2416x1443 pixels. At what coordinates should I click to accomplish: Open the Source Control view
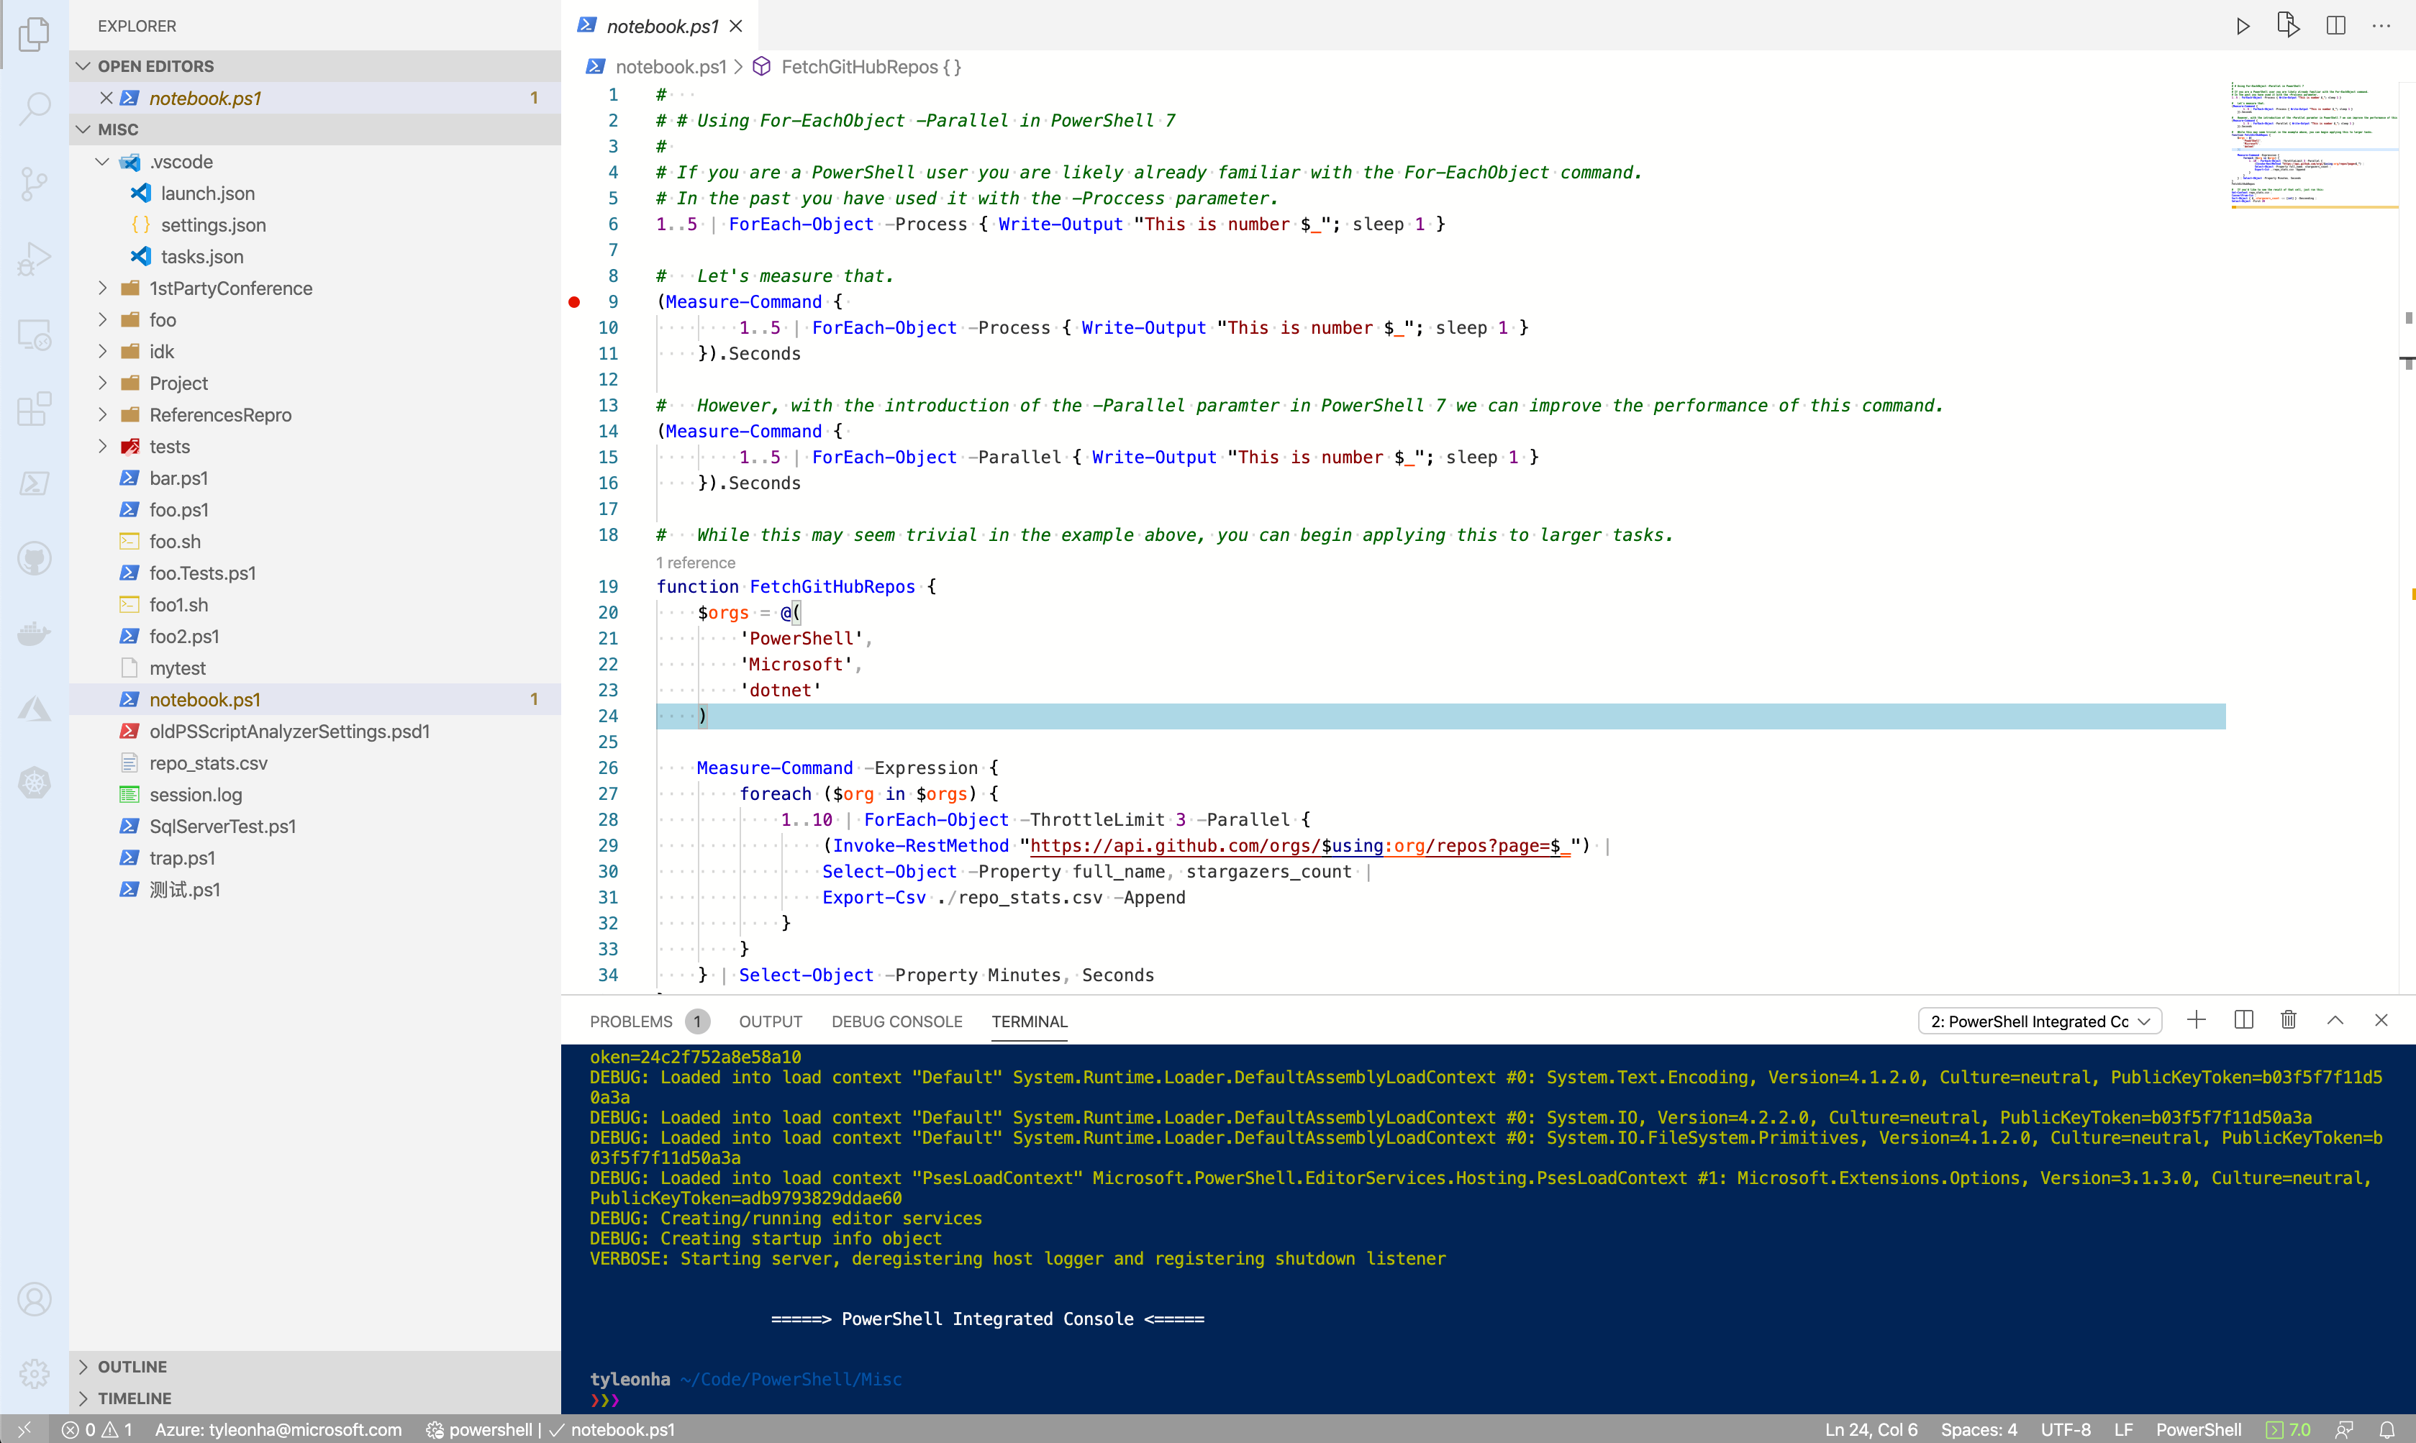click(35, 183)
